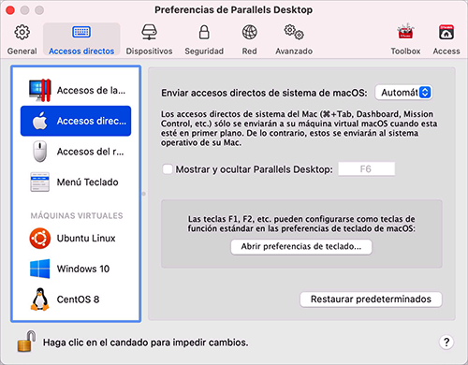The width and height of the screenshot is (468, 365).
Task: Close the preferences window with red button
Action: (10, 10)
